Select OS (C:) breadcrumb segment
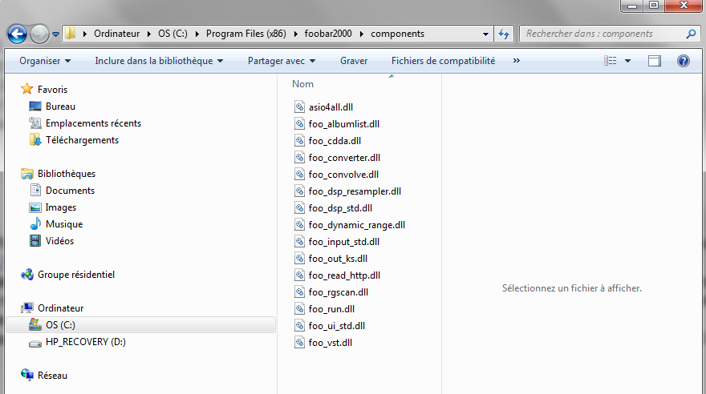The height and width of the screenshot is (394, 706). click(x=172, y=34)
